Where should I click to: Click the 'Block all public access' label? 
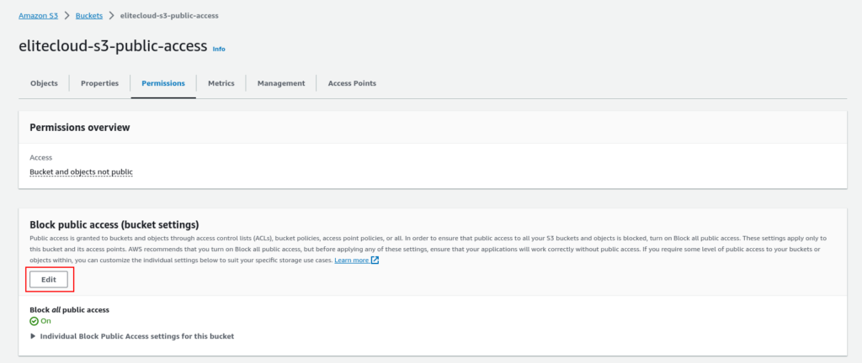(x=69, y=310)
